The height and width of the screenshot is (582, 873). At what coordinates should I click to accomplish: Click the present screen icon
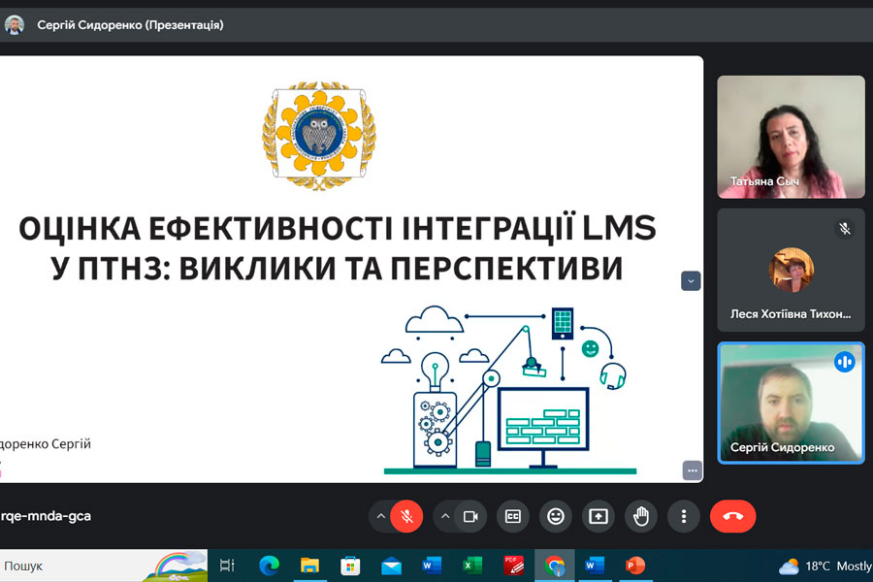pyautogui.click(x=598, y=516)
